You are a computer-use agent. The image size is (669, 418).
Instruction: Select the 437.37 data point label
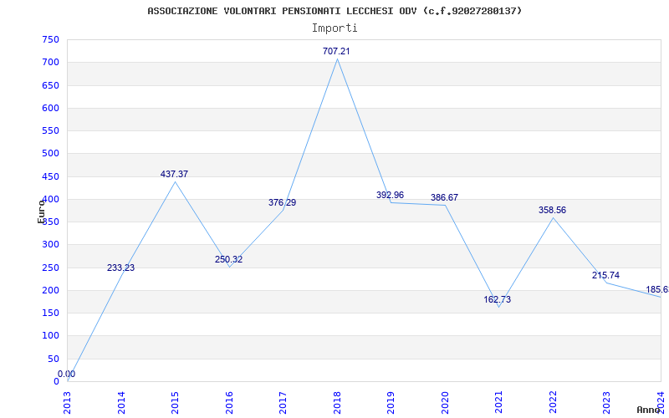coord(174,174)
